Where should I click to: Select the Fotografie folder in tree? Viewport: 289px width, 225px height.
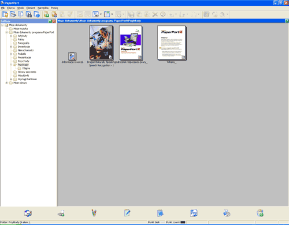[x=23, y=43]
